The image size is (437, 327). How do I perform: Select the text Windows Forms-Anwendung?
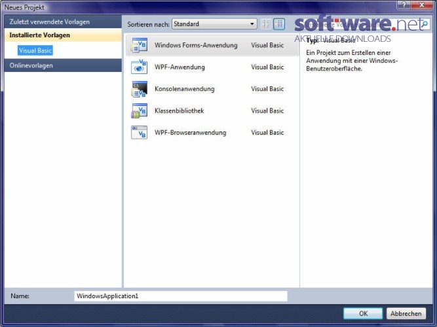point(196,45)
